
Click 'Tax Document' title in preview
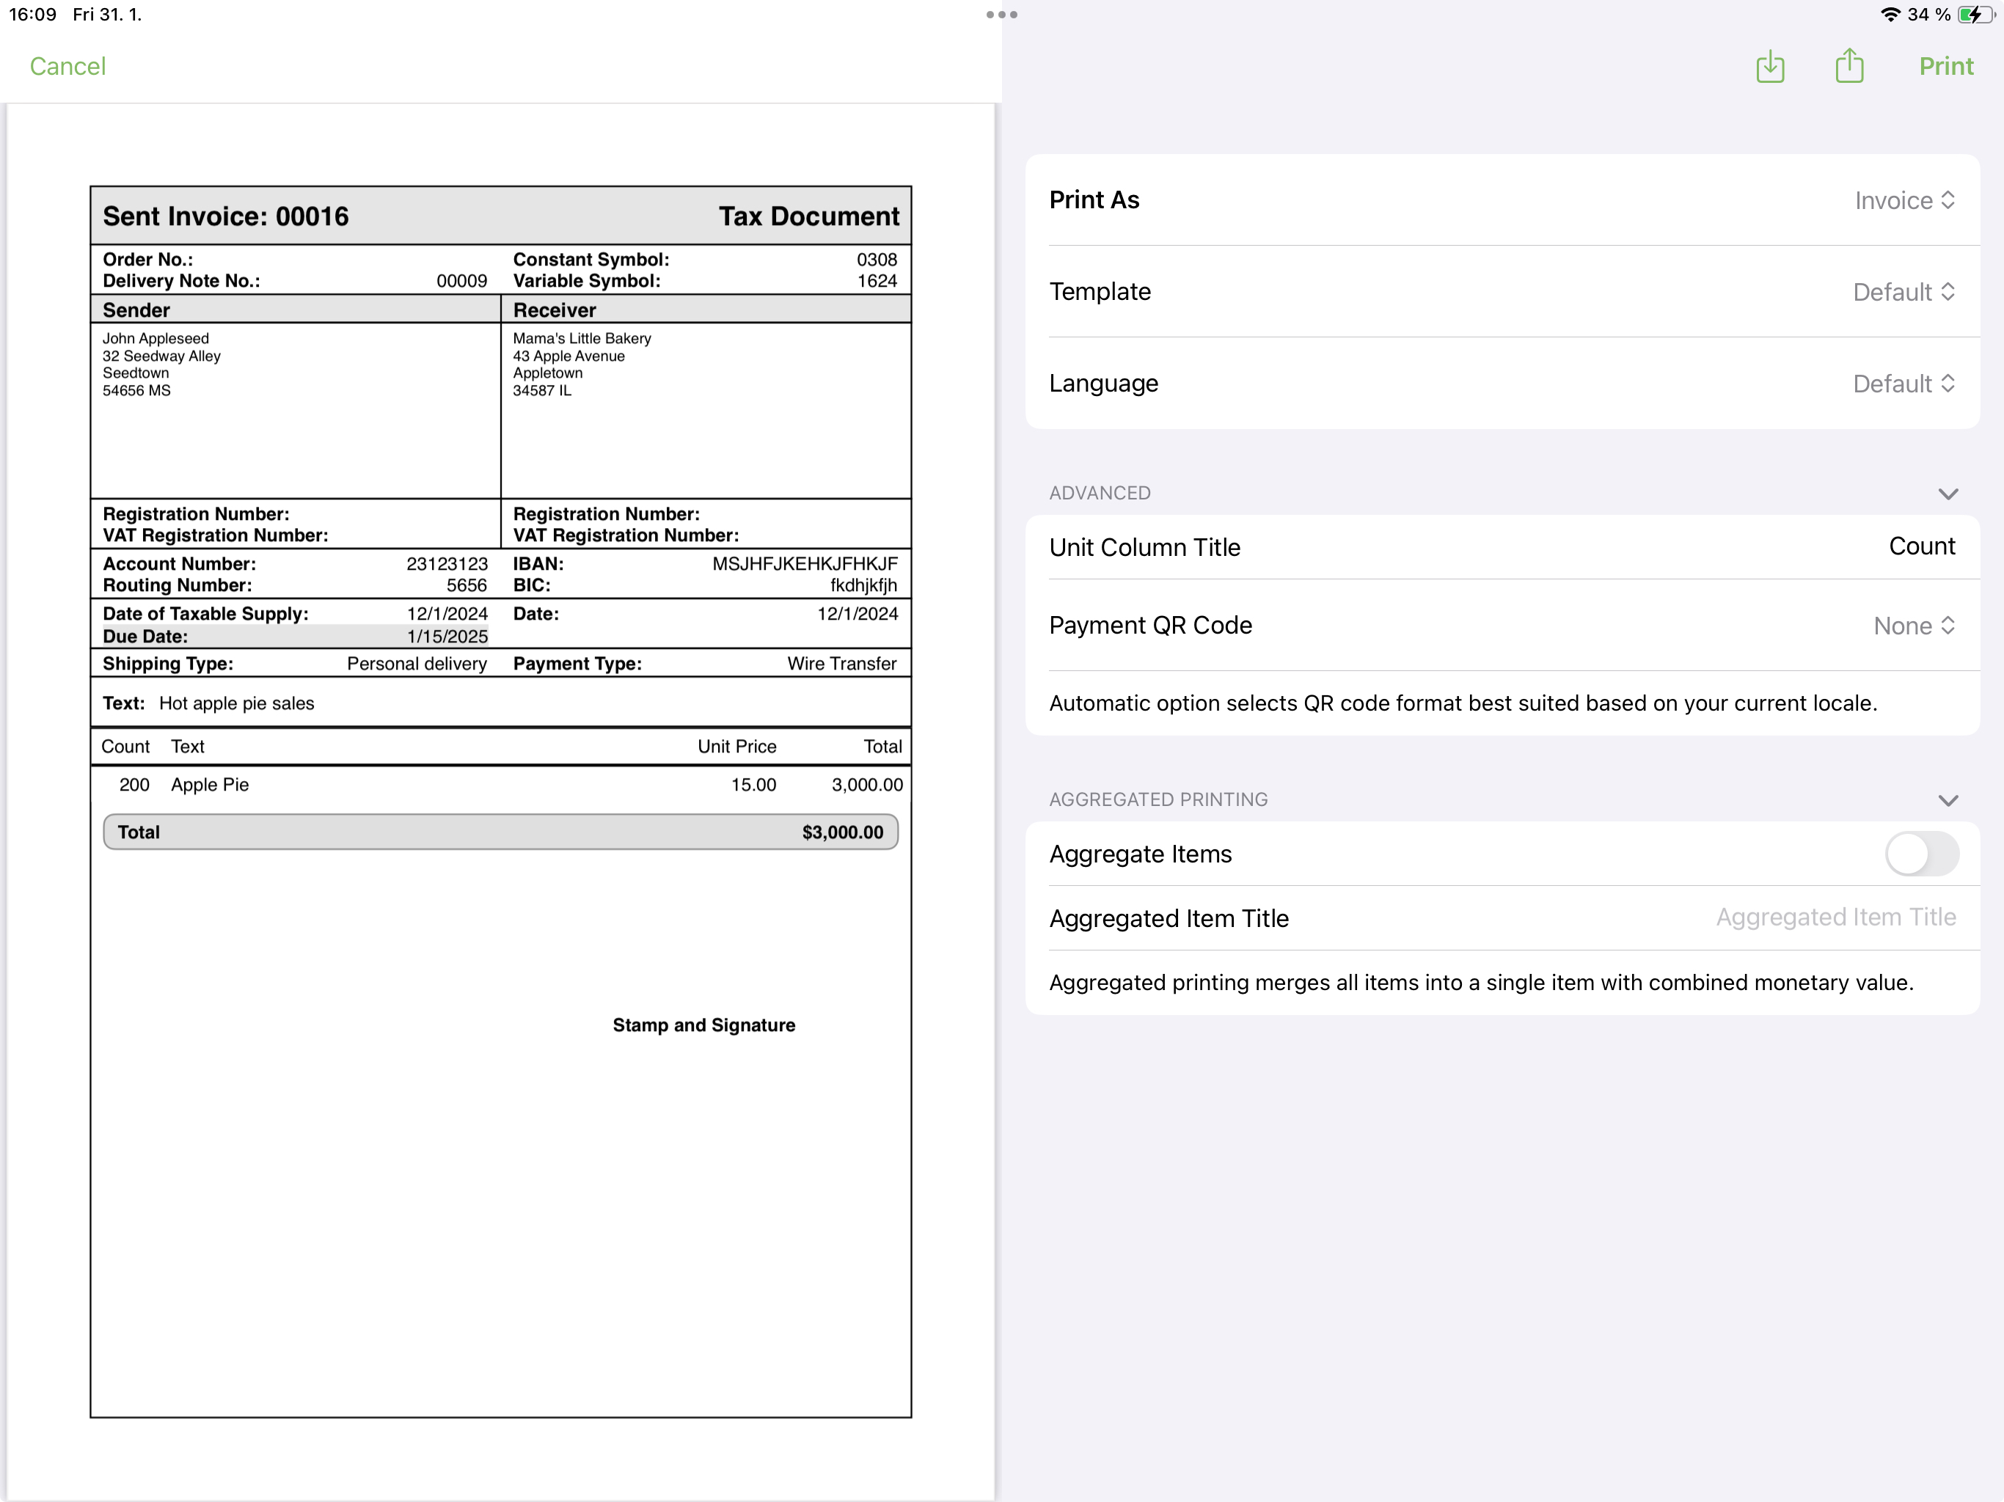(x=809, y=216)
